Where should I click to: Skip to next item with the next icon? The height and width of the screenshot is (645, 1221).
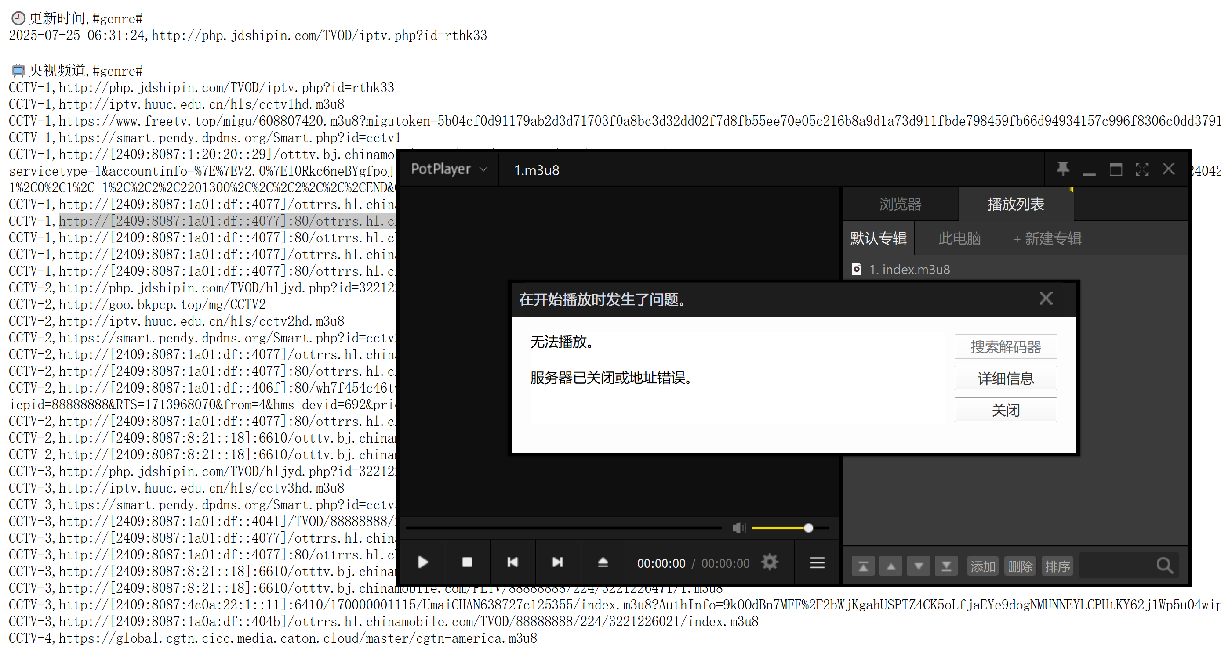coord(557,562)
